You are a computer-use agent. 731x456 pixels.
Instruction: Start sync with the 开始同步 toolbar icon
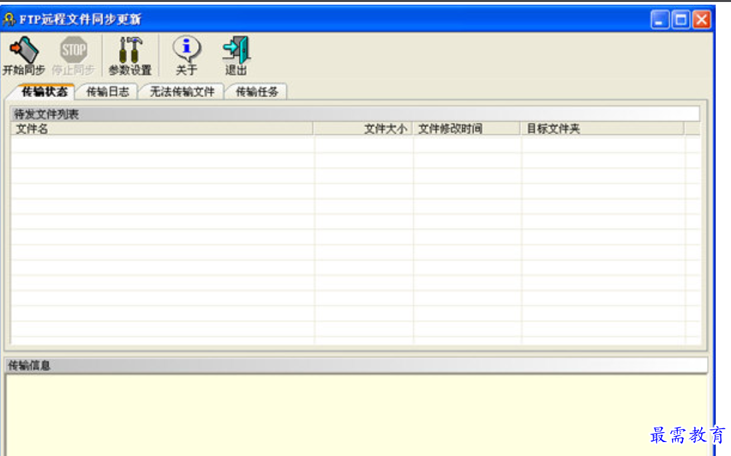pos(24,56)
